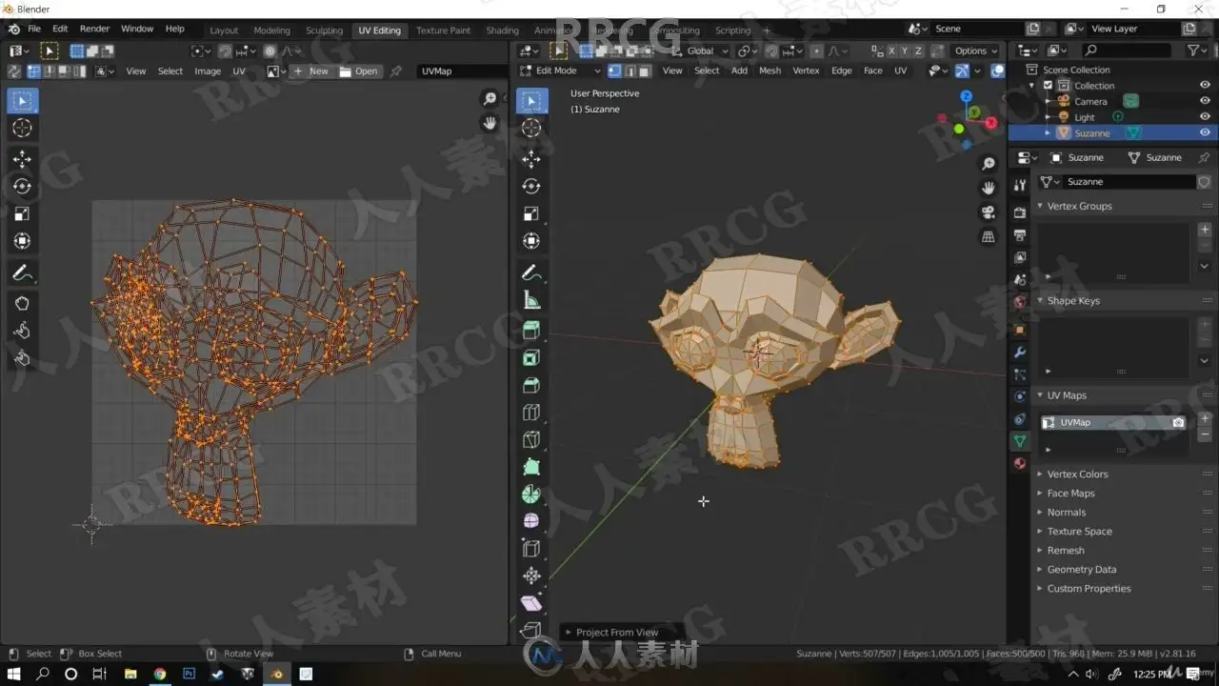Toggle visibility of Camera in outliner

point(1205,101)
